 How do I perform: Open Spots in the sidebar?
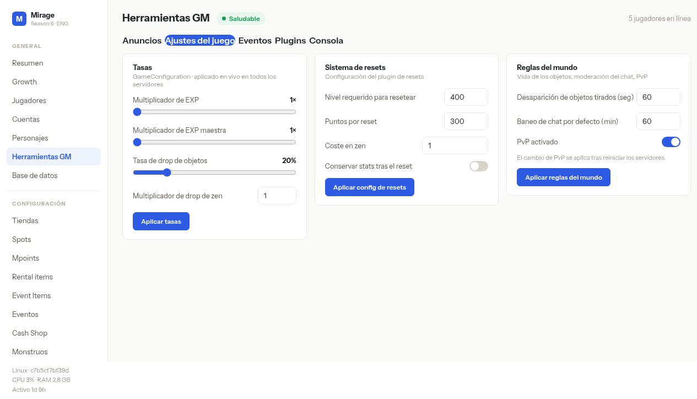(x=53, y=239)
